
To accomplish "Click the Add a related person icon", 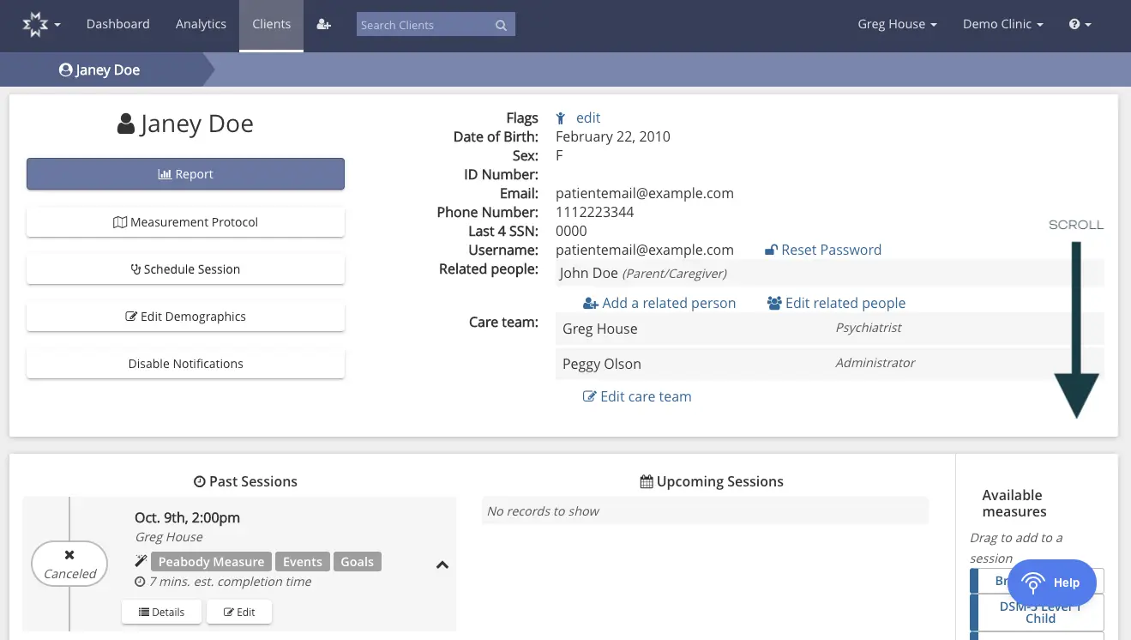I will 590,303.
